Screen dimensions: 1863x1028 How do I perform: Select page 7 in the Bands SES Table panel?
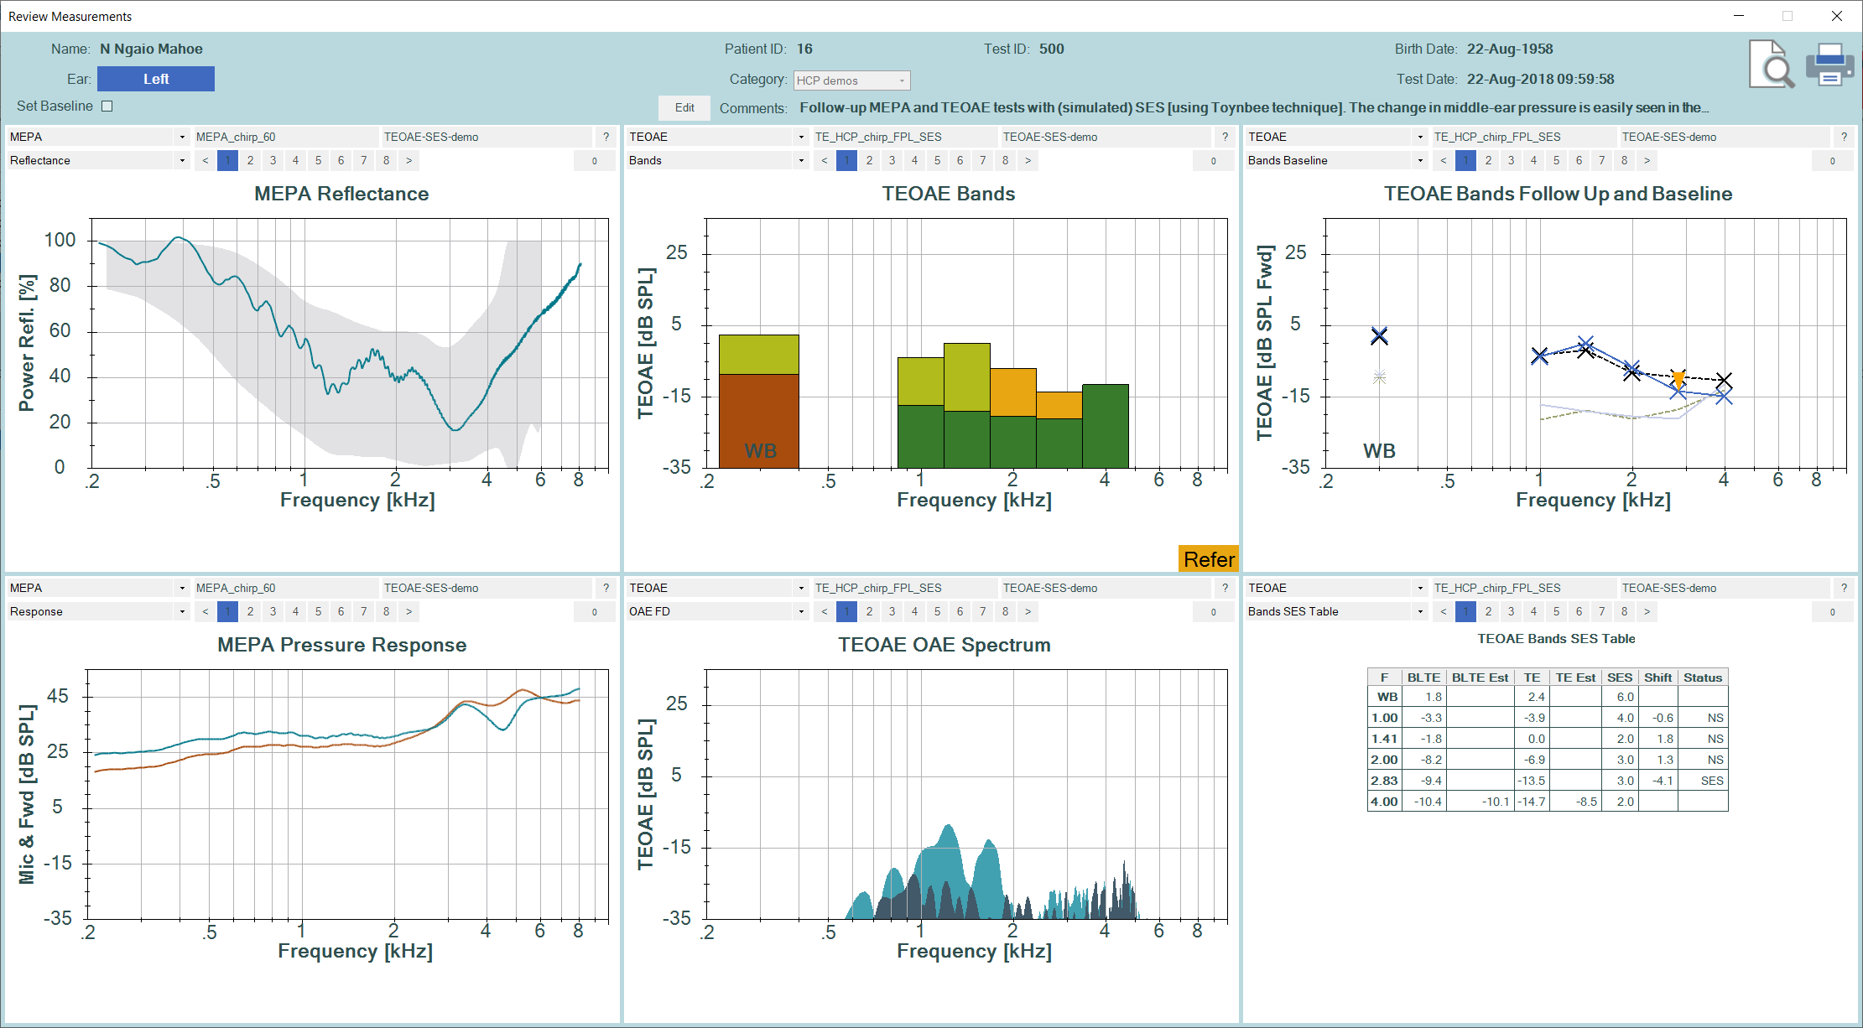tap(1601, 611)
